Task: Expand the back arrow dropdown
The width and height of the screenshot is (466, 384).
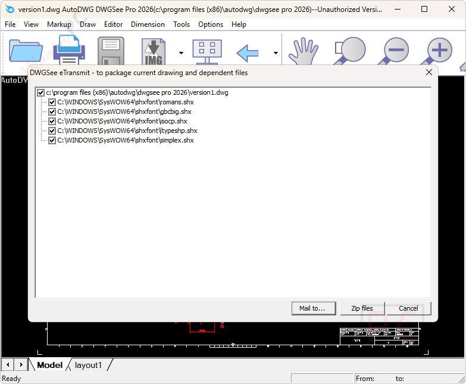Action: [276, 53]
